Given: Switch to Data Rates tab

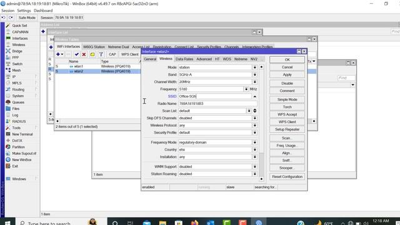Looking at the screenshot, I should click(184, 59).
